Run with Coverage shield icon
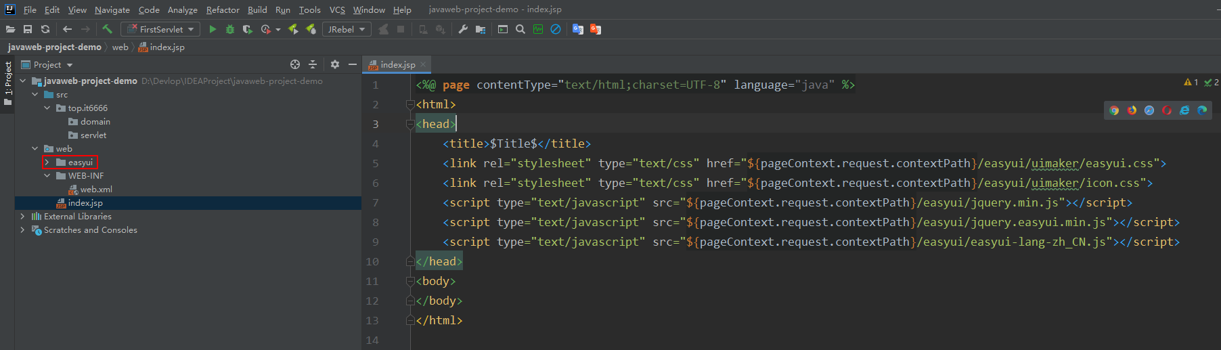Screen dimensions: 1221x350 pyautogui.click(x=248, y=29)
